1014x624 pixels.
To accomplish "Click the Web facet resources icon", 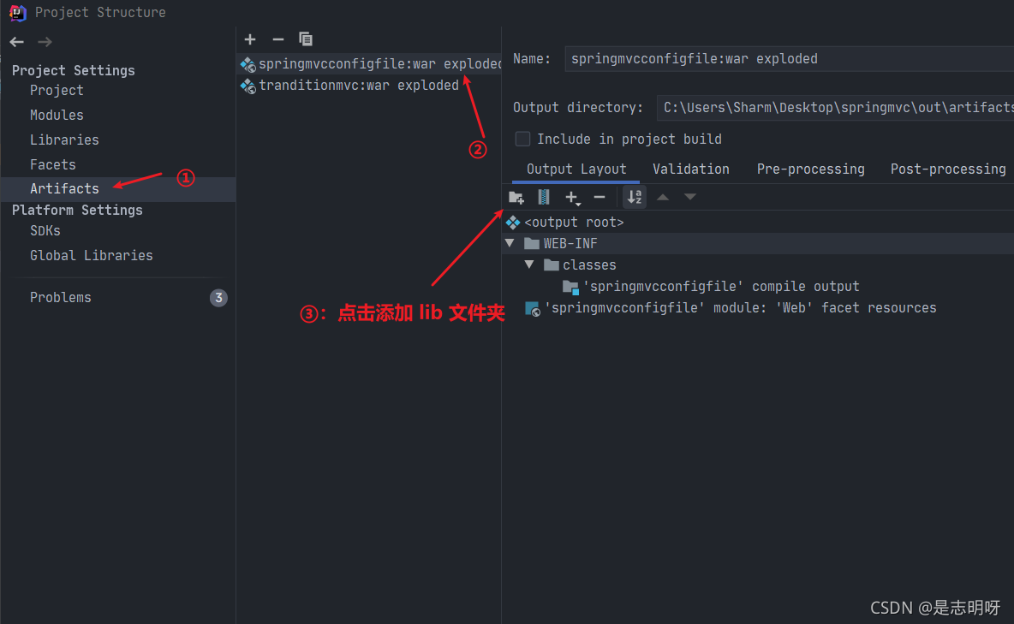I will coord(532,309).
